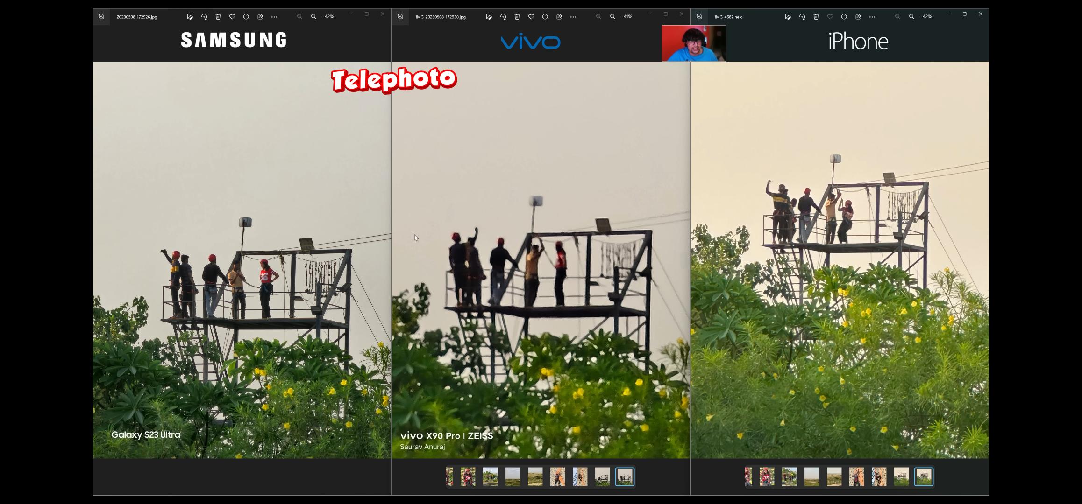Click the Photos app icon beside IMG_4687.heic

(699, 17)
